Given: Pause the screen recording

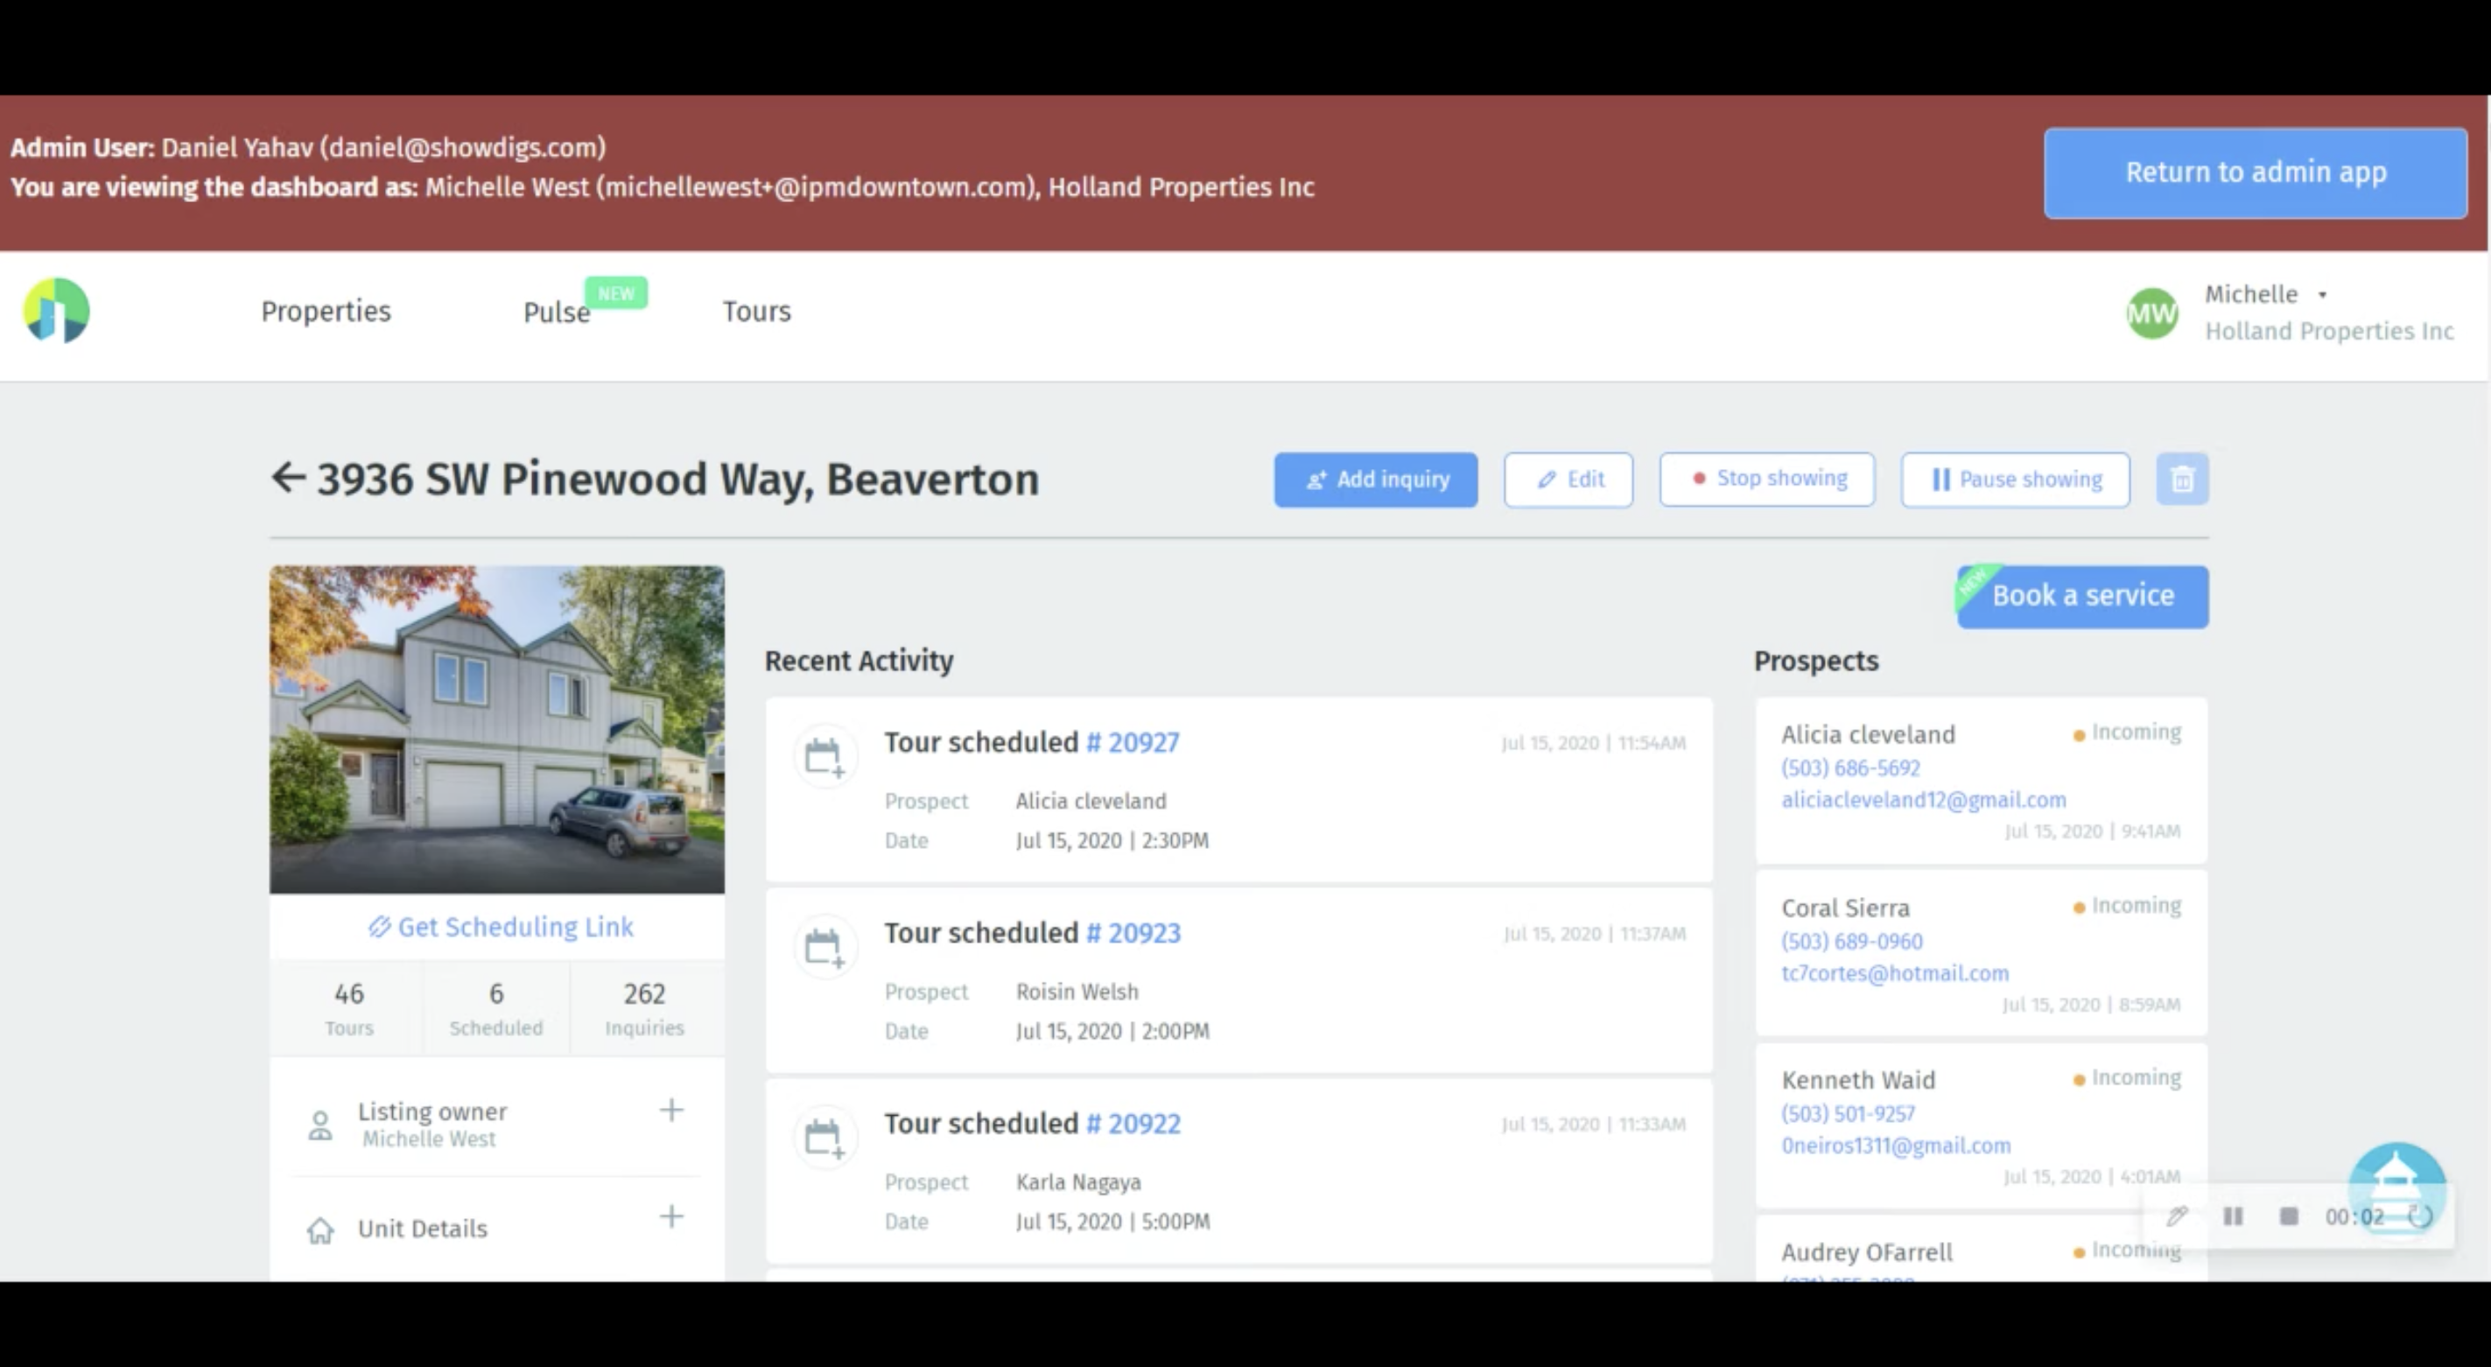Looking at the screenshot, I should pyautogui.click(x=2233, y=1216).
